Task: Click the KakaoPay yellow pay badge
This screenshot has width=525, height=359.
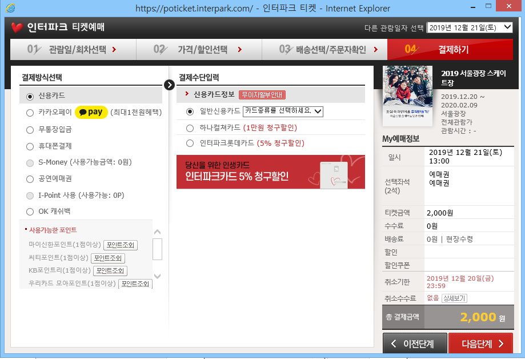Action: click(x=91, y=112)
